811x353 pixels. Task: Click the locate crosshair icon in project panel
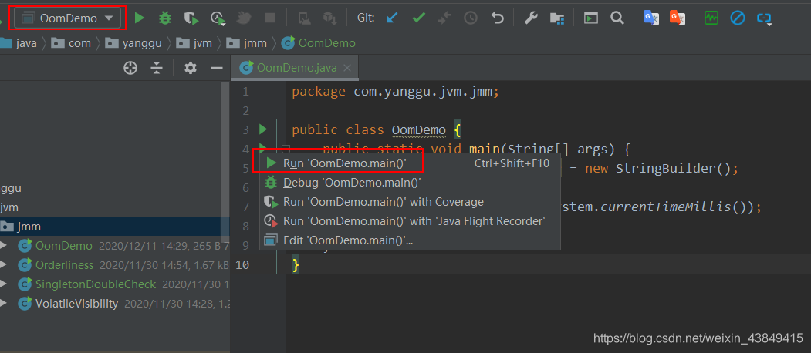coord(130,68)
